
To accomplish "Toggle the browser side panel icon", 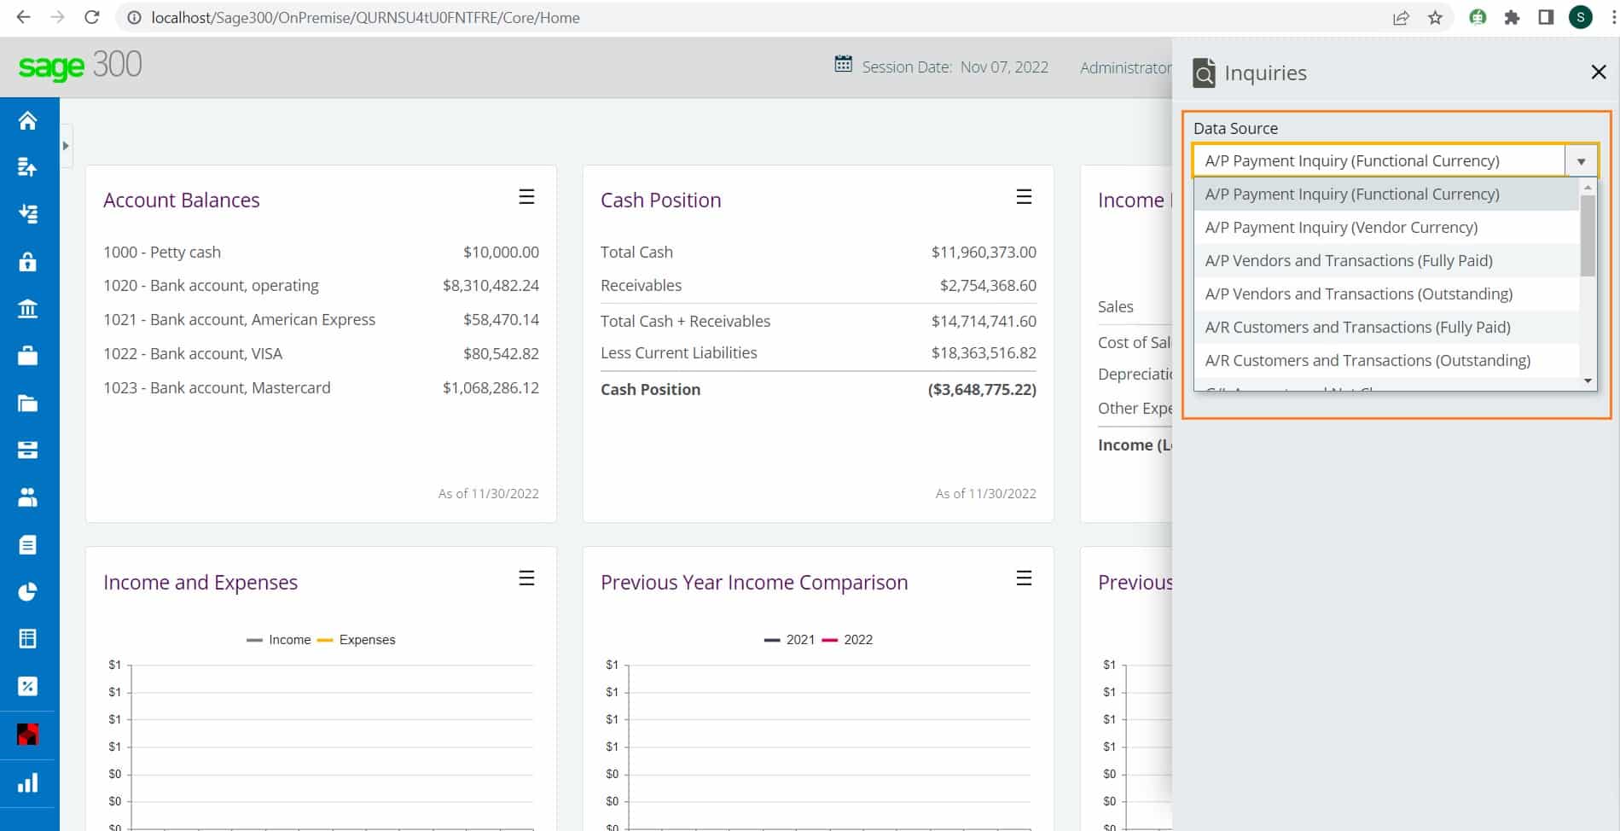I will [1546, 18].
